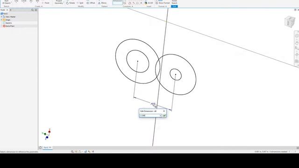Viewport: 299px width, 168px height.
Task: Click the XYZ axis triad indicator
Action: [x=47, y=134]
